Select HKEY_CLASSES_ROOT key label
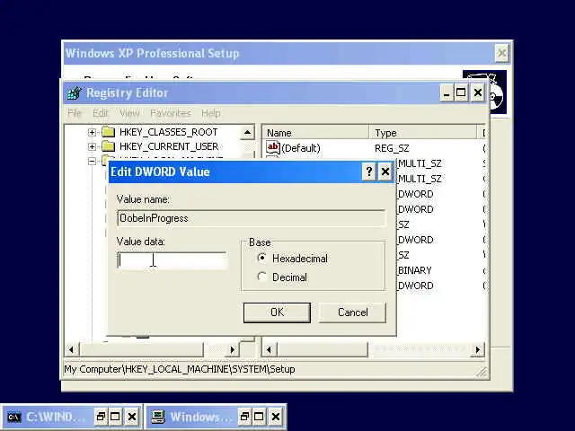The height and width of the screenshot is (431, 575). pos(169,132)
